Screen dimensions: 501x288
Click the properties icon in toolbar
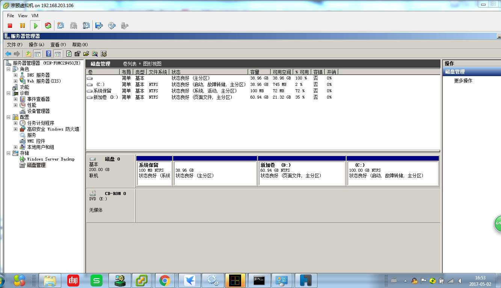tap(78, 54)
